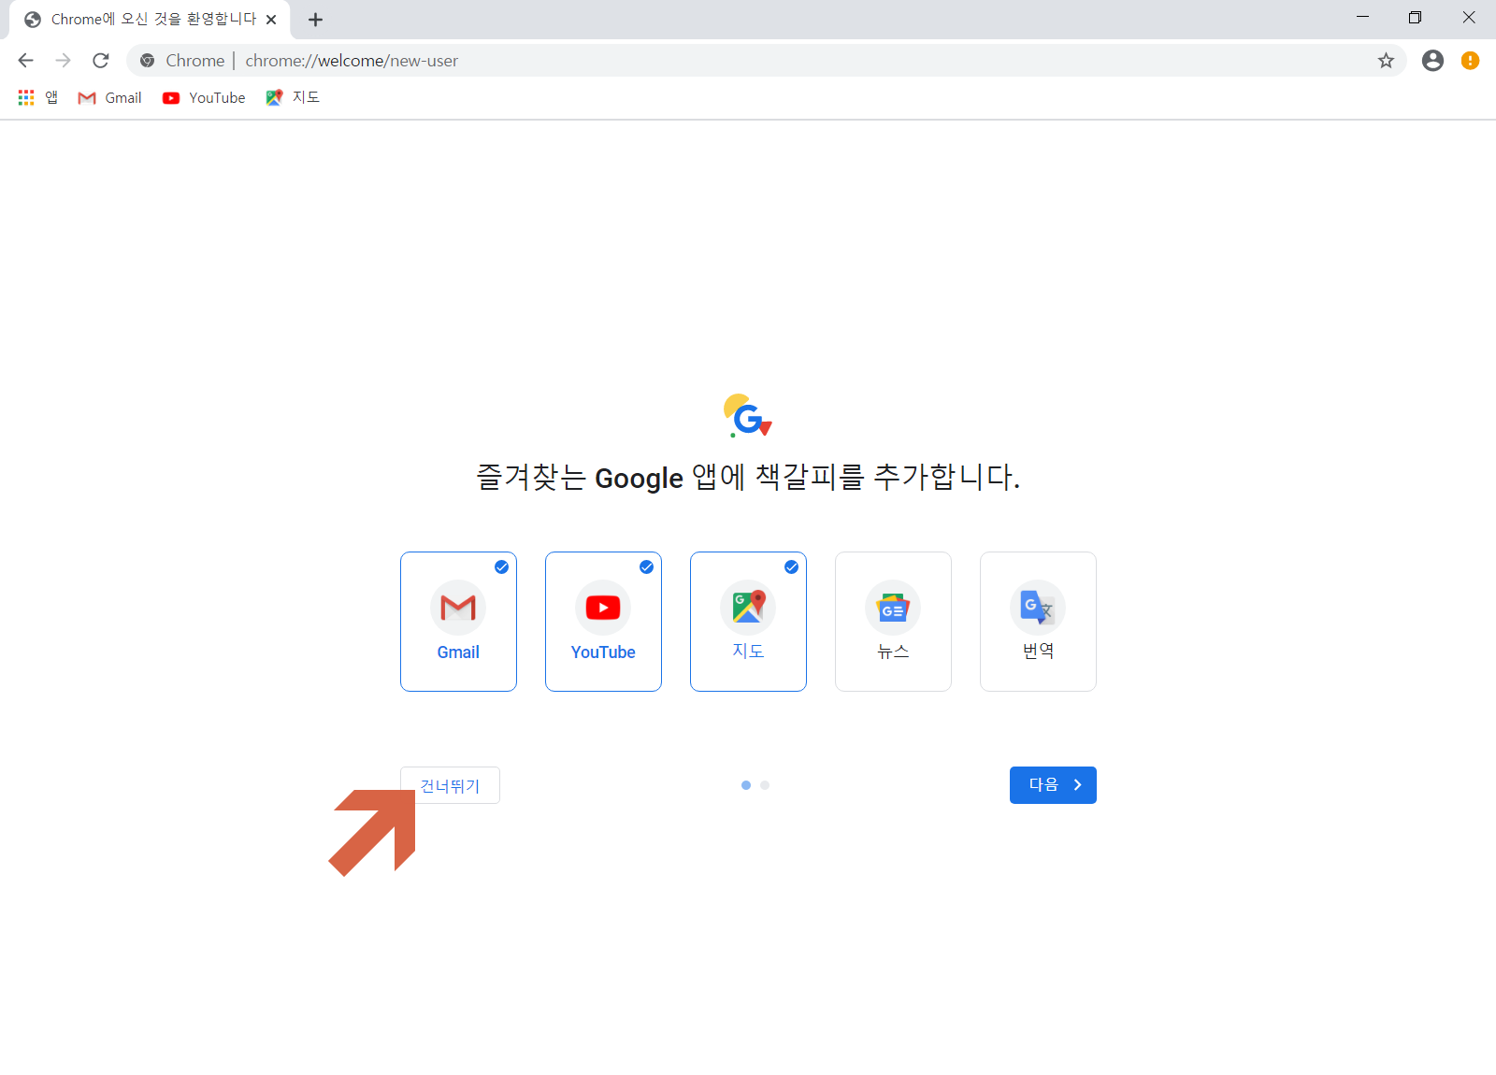The height and width of the screenshot is (1075, 1496).
Task: Open the Apps shortcut in bookmarks bar
Action: (38, 97)
